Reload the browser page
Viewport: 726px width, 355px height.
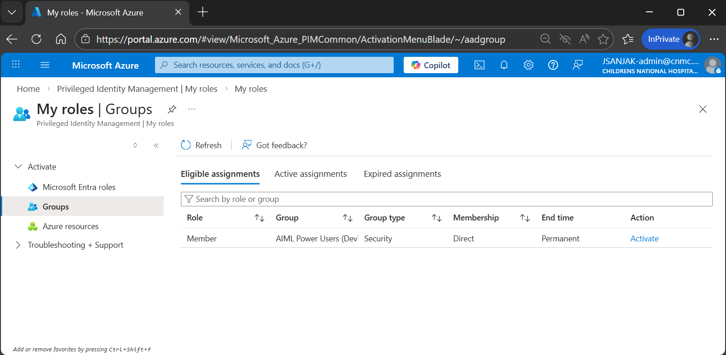[36, 39]
